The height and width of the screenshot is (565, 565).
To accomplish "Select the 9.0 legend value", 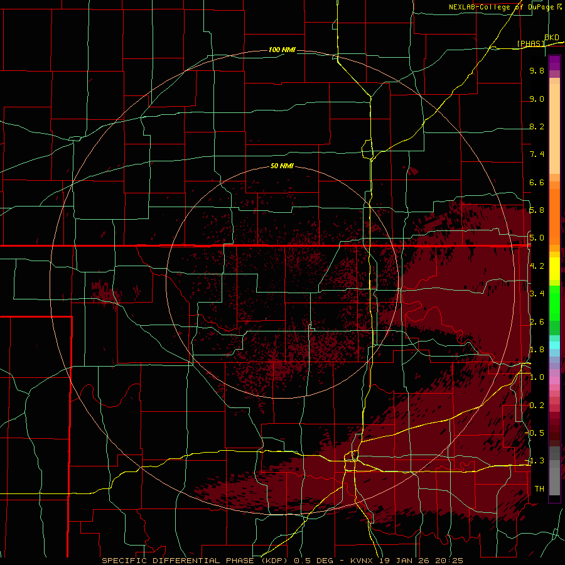I will (x=537, y=99).
